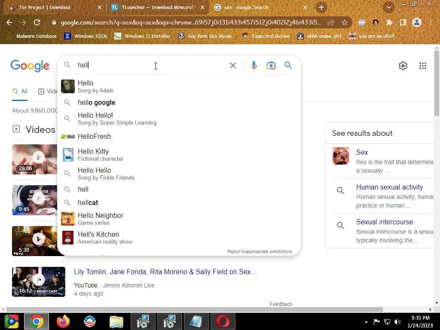Image resolution: width=440 pixels, height=330 pixels.
Task: Open the extensions puzzle icon
Action: pos(389,22)
